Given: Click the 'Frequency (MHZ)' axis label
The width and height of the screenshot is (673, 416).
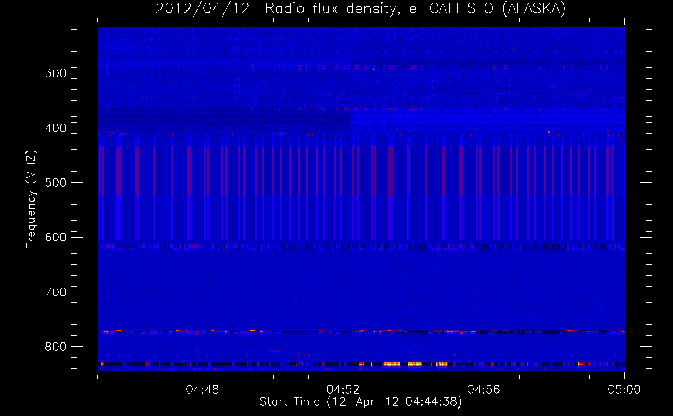Looking at the screenshot, I should (31, 200).
